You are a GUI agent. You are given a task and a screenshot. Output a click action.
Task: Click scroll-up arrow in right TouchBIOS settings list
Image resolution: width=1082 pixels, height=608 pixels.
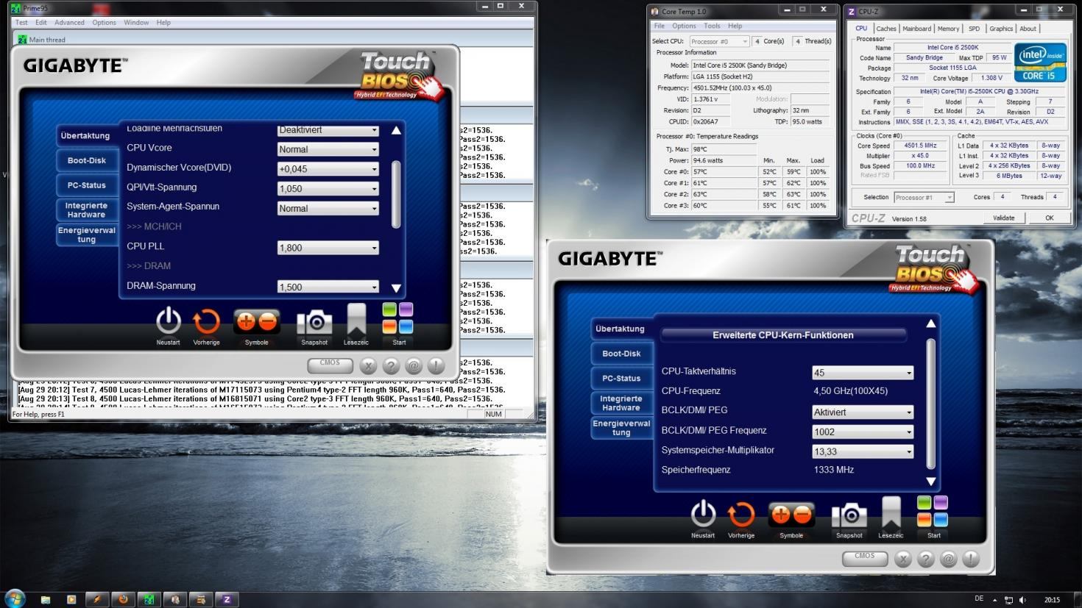click(x=930, y=323)
